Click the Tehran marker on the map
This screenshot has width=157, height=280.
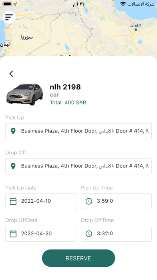[x=136, y=30]
